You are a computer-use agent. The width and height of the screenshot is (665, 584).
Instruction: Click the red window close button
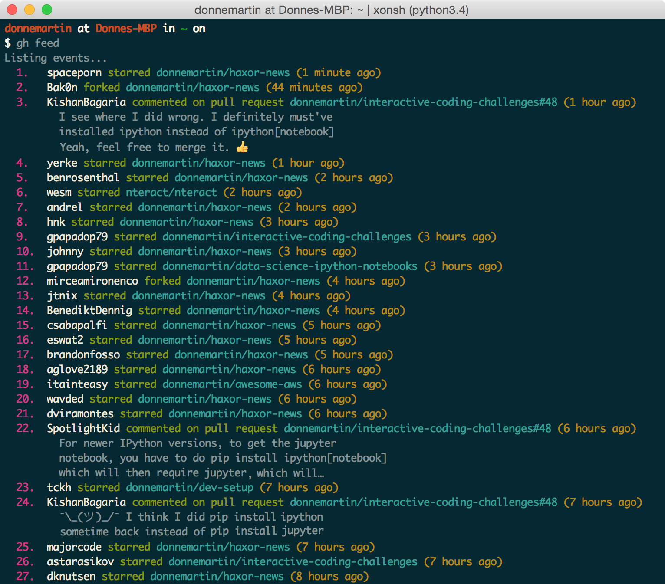[x=12, y=10]
